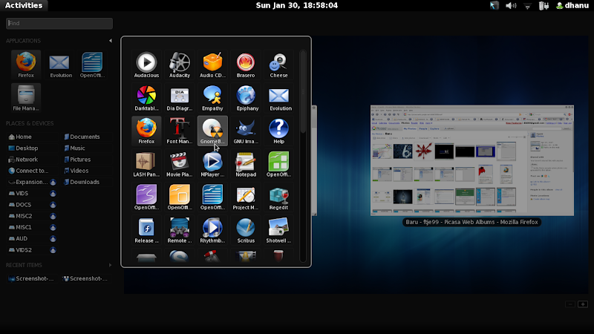Open the network status icon
594x334 pixels.
tap(527, 6)
